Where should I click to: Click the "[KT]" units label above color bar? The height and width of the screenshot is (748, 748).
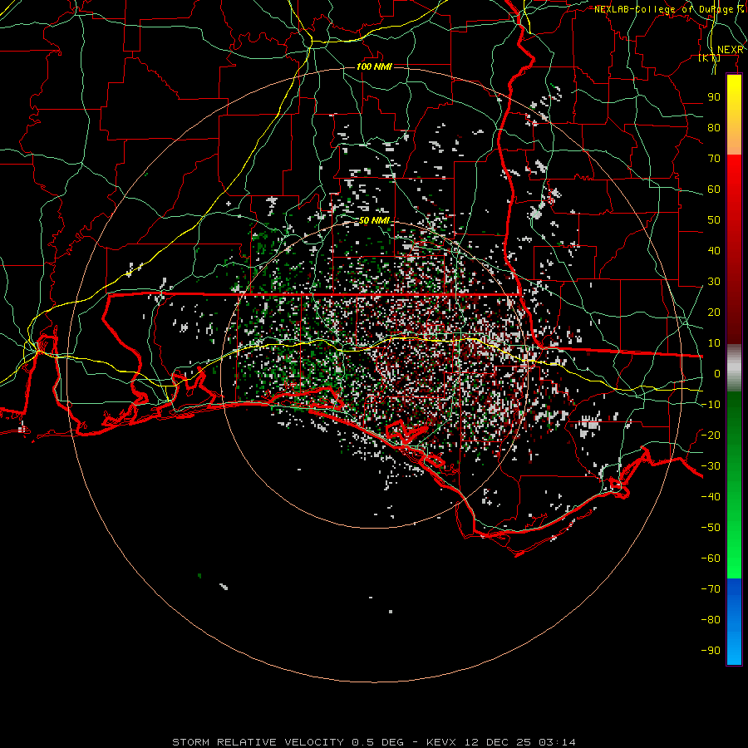coord(710,58)
